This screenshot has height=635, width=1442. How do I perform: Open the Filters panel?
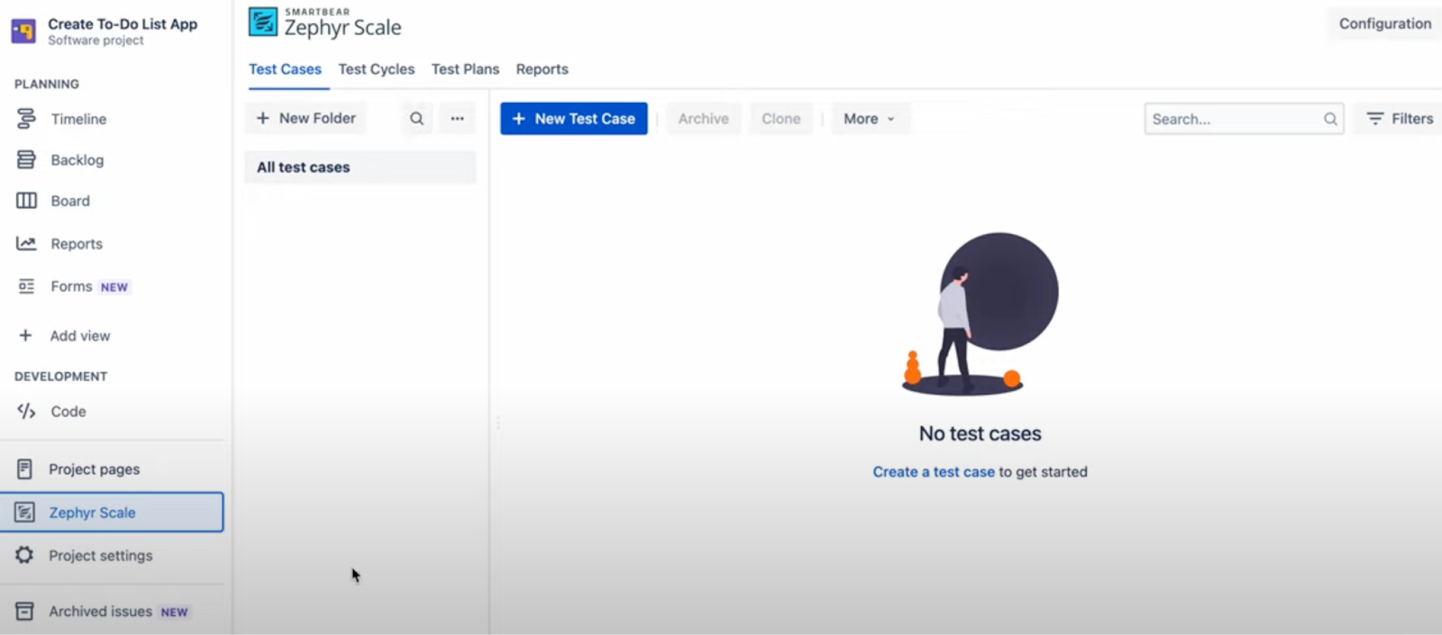click(x=1400, y=119)
